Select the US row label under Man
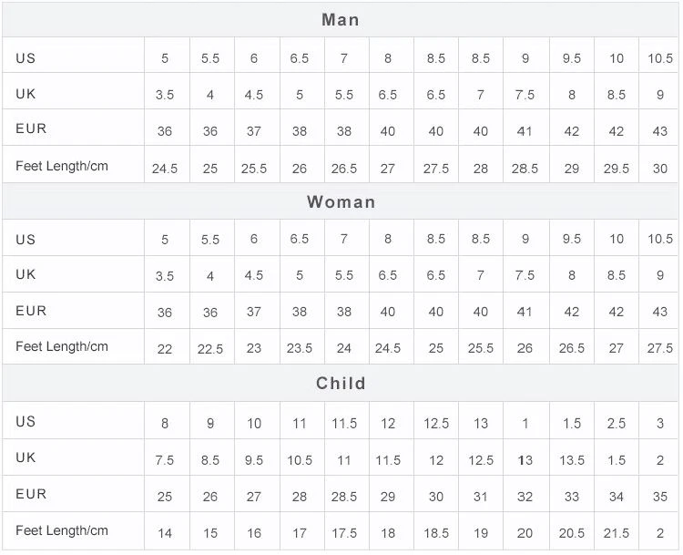This screenshot has height=555, width=683. (25, 58)
